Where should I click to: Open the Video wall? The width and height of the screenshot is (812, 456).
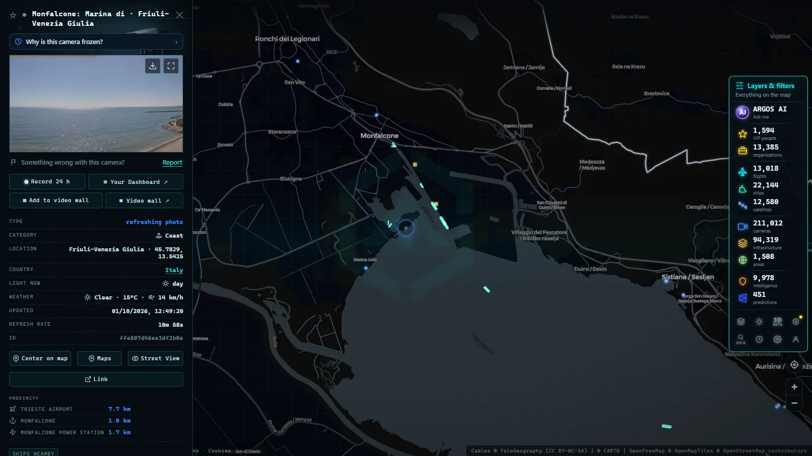[x=144, y=200]
